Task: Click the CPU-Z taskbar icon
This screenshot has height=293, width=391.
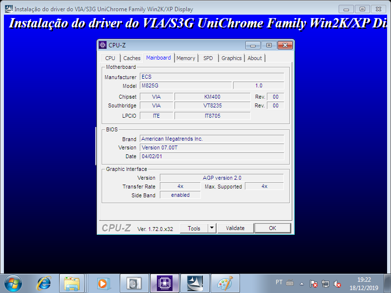Action: click(x=165, y=284)
